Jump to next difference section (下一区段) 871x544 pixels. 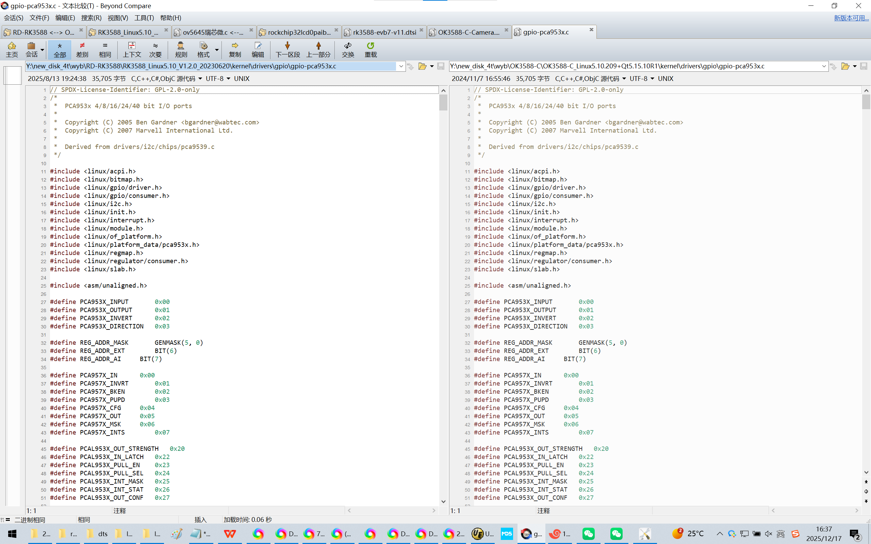click(x=287, y=49)
